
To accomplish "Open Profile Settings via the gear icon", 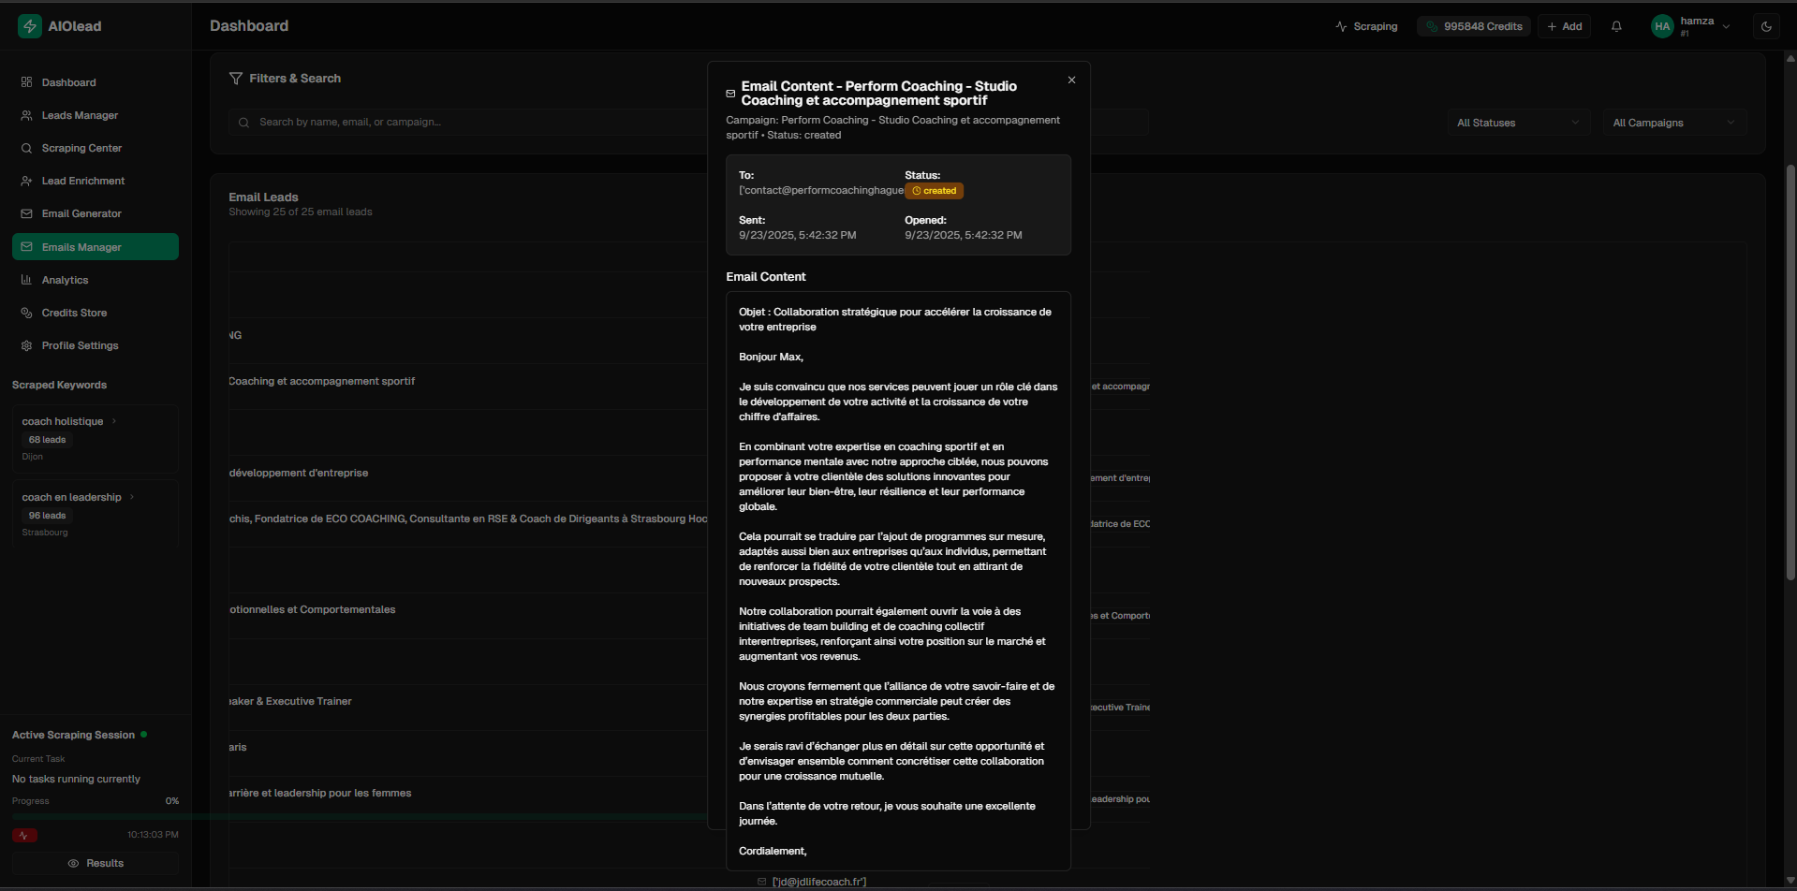I will (x=25, y=345).
